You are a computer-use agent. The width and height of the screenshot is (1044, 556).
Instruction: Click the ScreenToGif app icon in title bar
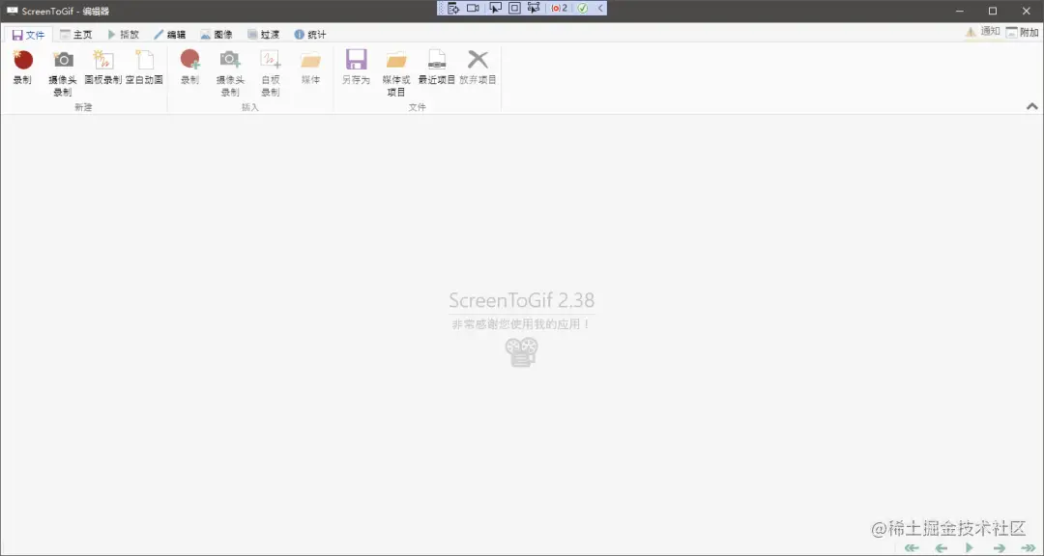pyautogui.click(x=12, y=11)
